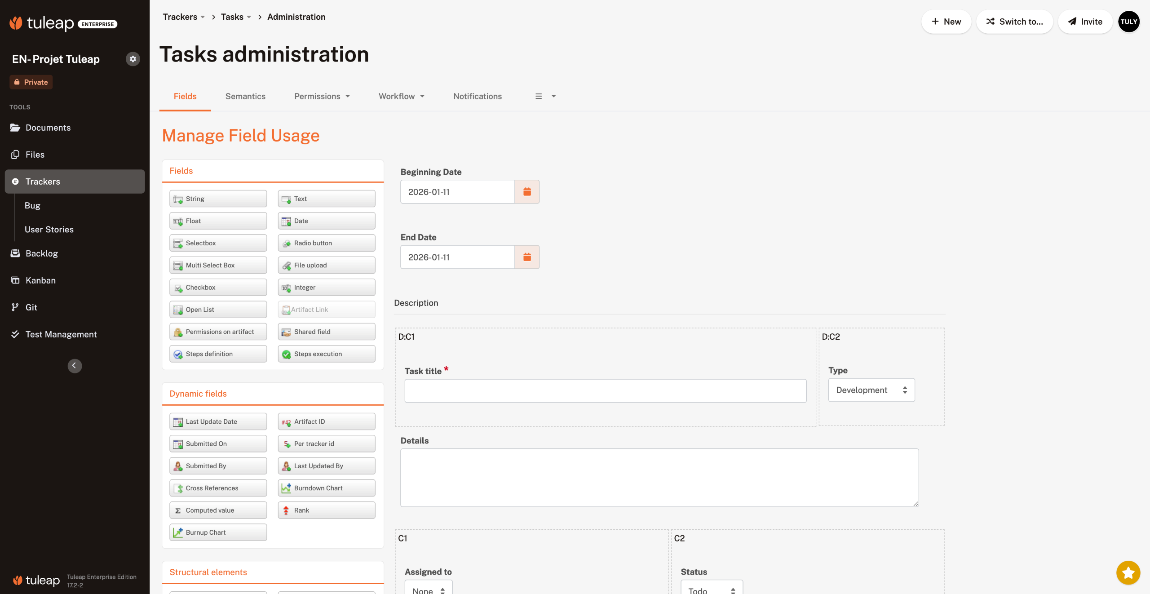1150x594 pixels.
Task: Expand the Workflow tab dropdown
Action: (x=401, y=96)
